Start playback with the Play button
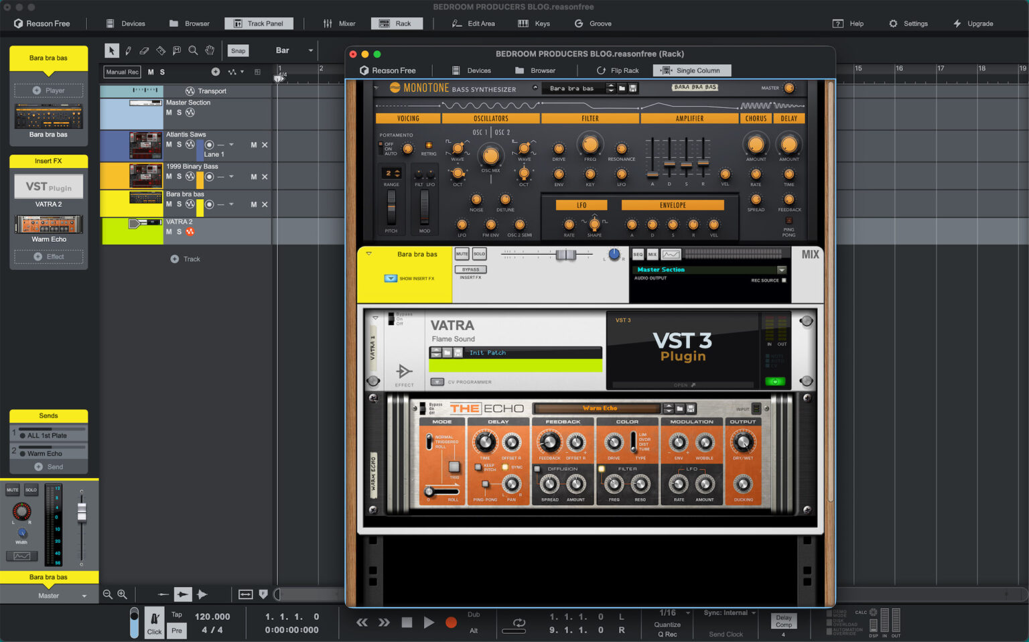Viewport: 1029px width, 642px height. pos(429,623)
